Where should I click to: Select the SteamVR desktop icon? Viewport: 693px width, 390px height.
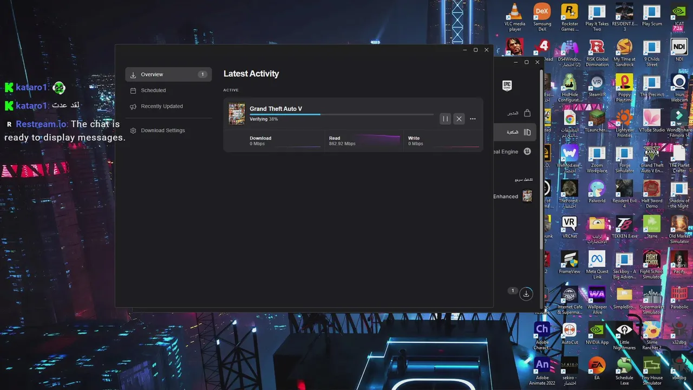[597, 86]
